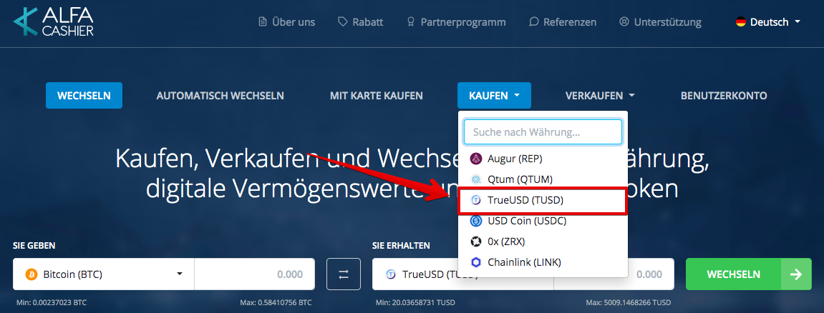Expand the Verkaufen dropdown menu
Image resolution: width=824 pixels, height=313 pixels.
[600, 96]
